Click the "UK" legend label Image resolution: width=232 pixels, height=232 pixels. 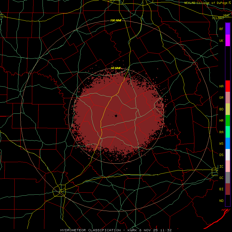[221, 40]
